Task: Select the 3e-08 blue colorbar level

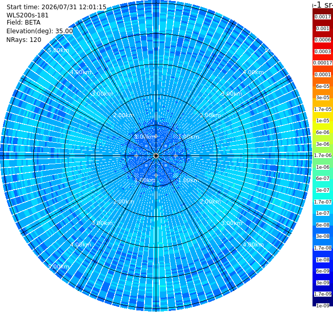Action: point(323,236)
